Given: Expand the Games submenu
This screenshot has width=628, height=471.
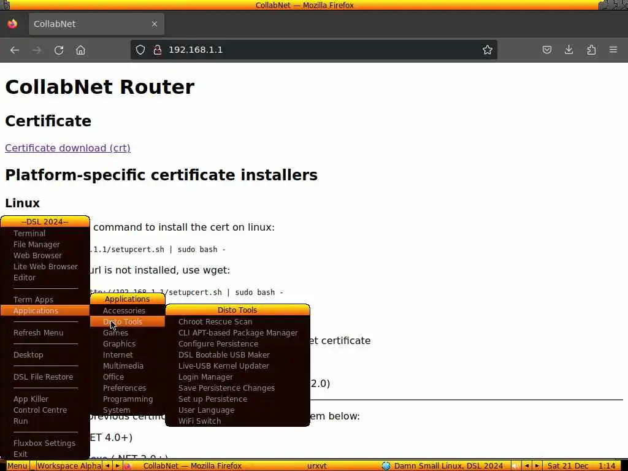Looking at the screenshot, I should click(x=128, y=332).
